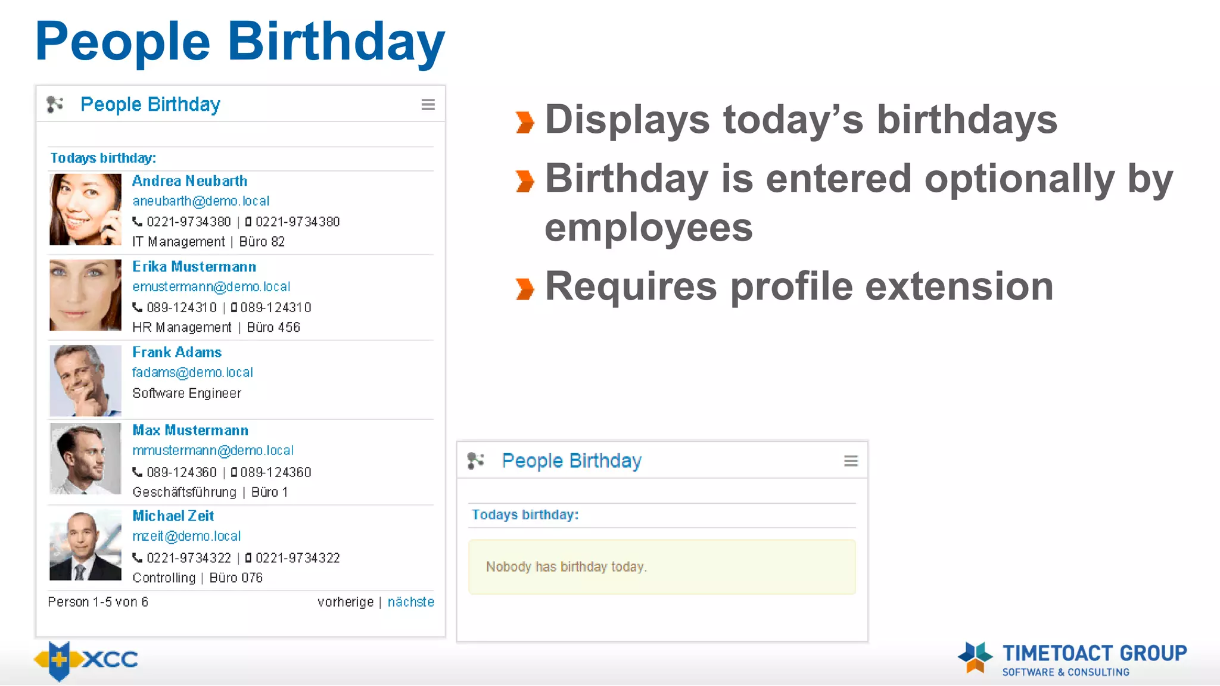1220x686 pixels.
Task: Click slide title 'People Birthday'
Action: tap(240, 42)
